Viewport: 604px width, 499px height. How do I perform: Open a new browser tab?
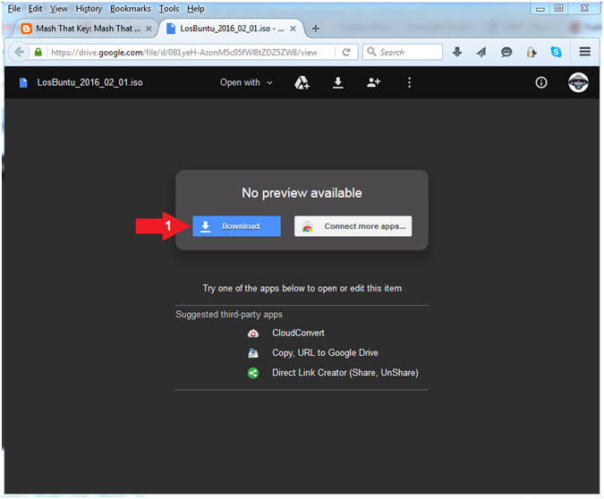316,29
